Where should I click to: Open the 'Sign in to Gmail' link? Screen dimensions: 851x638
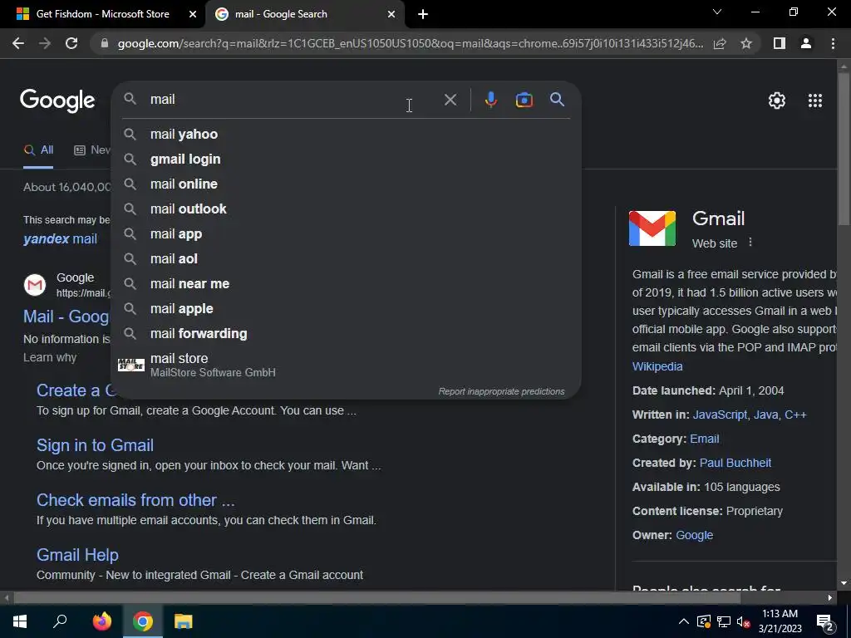point(95,445)
